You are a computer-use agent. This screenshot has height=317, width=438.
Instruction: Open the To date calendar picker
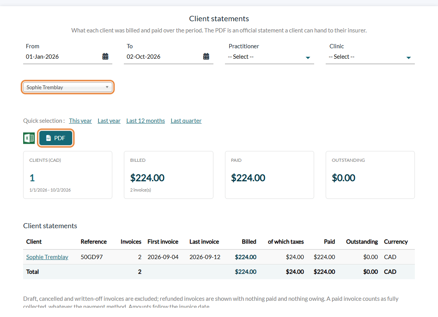point(206,56)
